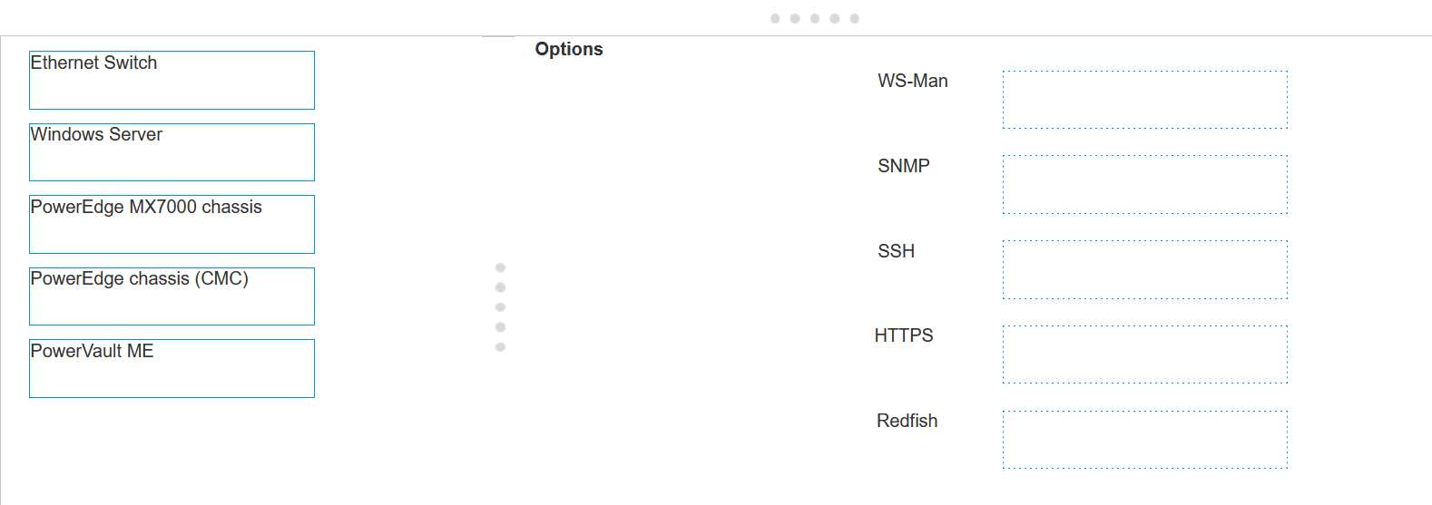Select the Ethernet Switch option box
This screenshot has width=1432, height=505.
[172, 80]
